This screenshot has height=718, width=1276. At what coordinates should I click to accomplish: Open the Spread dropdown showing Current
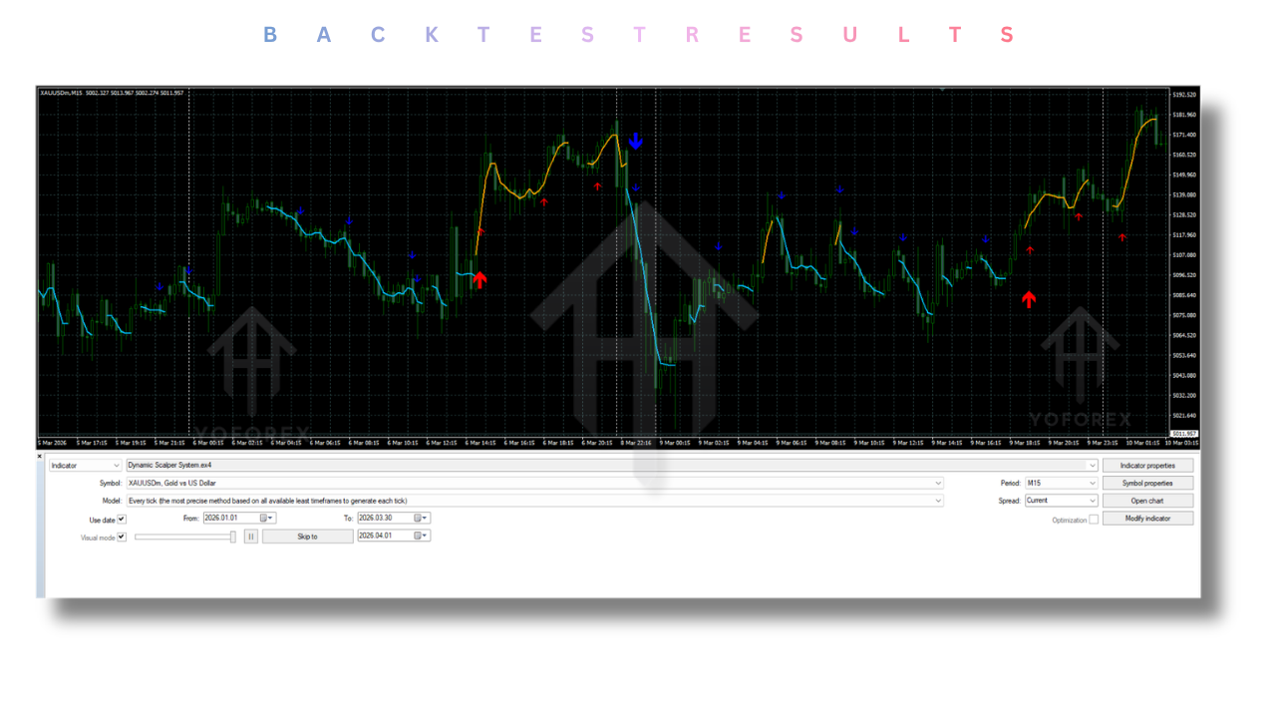pos(1093,501)
